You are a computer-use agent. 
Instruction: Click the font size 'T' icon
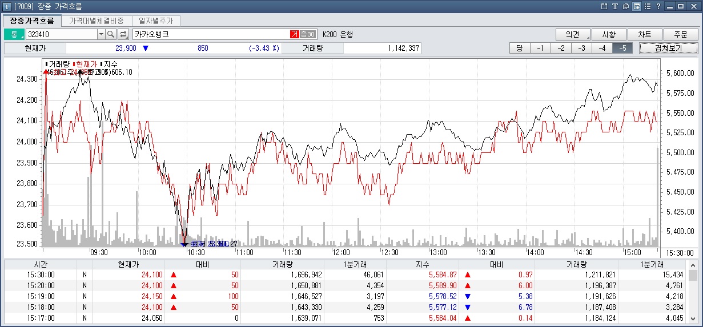point(615,6)
